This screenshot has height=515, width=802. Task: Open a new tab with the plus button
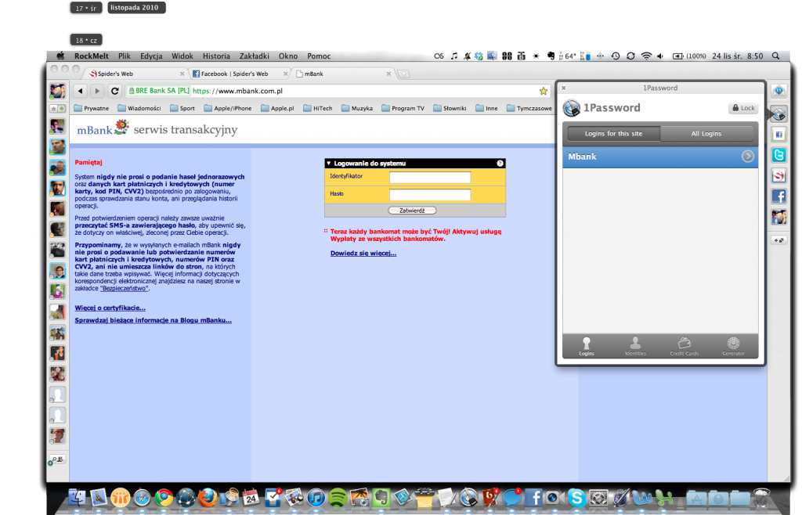[403, 74]
